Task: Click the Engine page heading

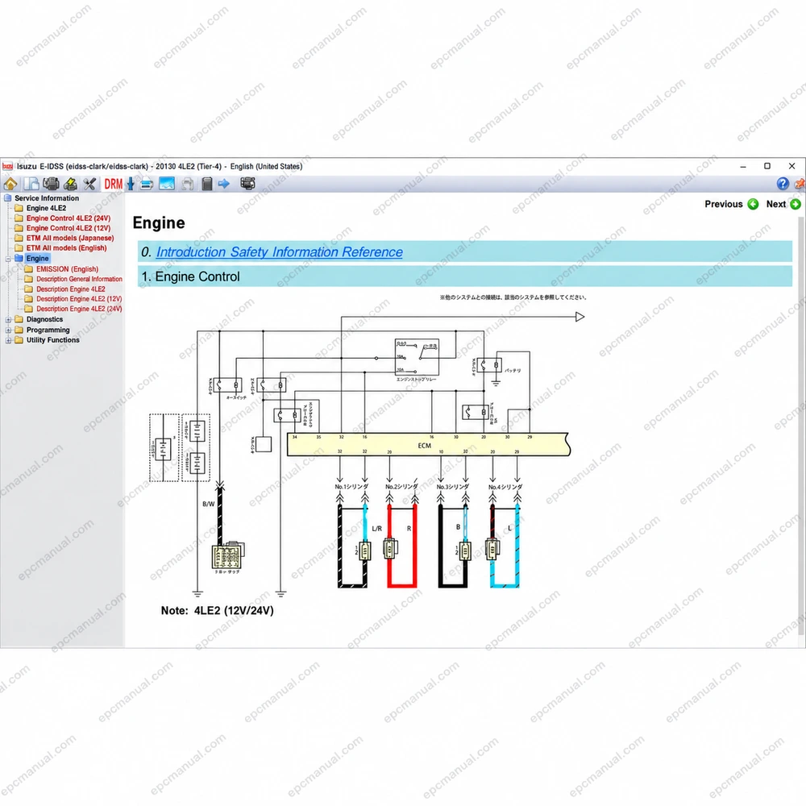Action: (x=159, y=222)
